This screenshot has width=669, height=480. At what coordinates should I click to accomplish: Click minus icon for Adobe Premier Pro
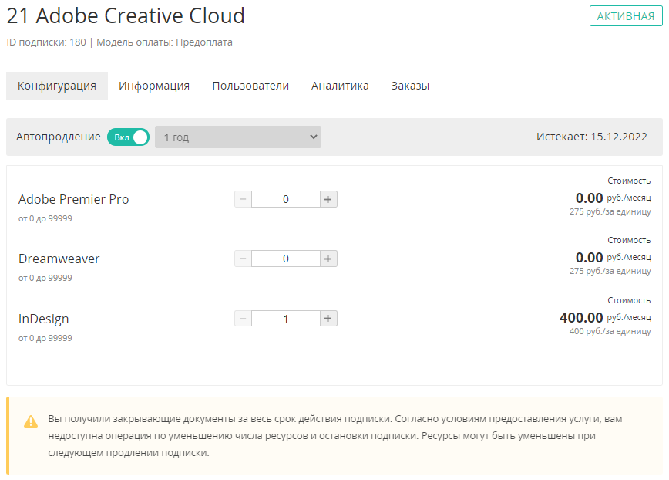[243, 199]
